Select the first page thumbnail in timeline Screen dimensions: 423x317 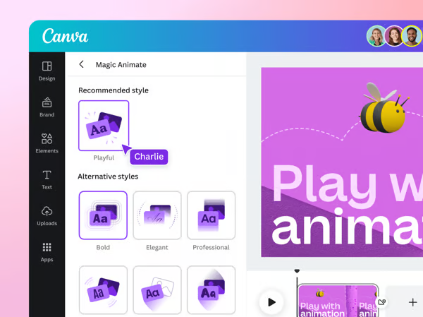click(328, 301)
